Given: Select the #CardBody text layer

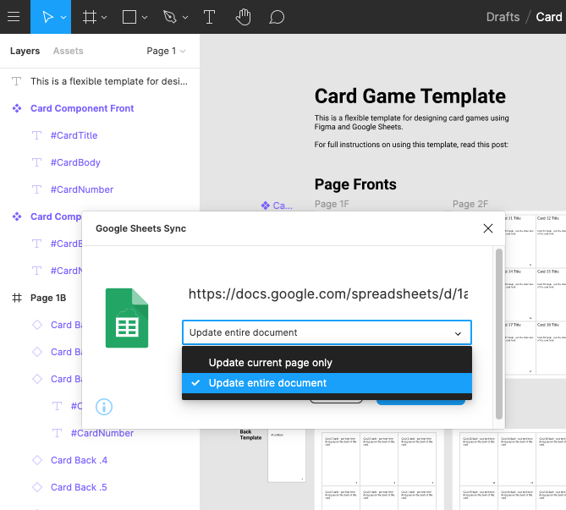Looking at the screenshot, I should (x=75, y=162).
